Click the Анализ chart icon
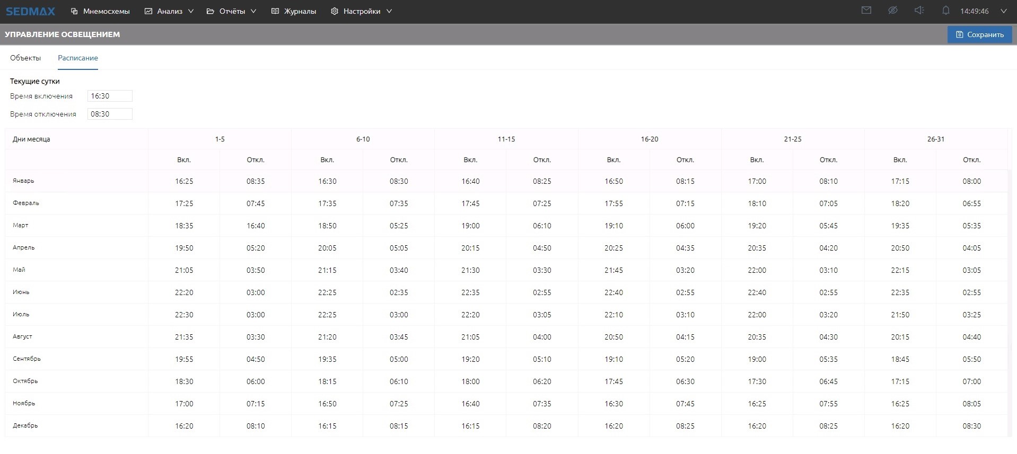Screen dimensions: 1017x454 (x=148, y=11)
